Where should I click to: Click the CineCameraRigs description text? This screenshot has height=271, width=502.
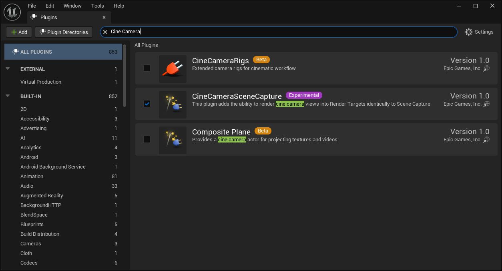pyautogui.click(x=244, y=68)
